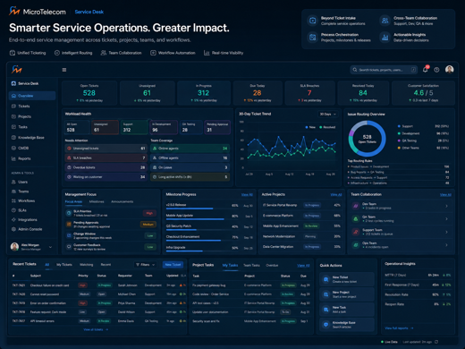Click the Dev Team icon
Screen dimensions: 465x349
point(356,206)
